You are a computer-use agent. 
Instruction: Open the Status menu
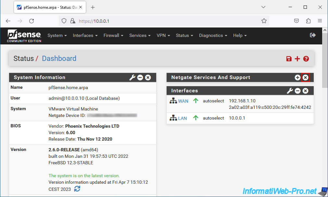(184, 35)
